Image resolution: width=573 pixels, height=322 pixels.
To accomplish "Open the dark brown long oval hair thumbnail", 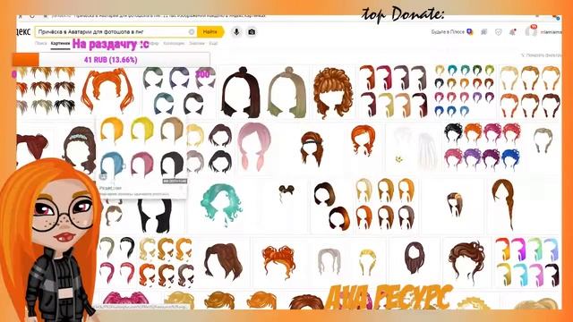I will pyautogui.click(x=415, y=258).
